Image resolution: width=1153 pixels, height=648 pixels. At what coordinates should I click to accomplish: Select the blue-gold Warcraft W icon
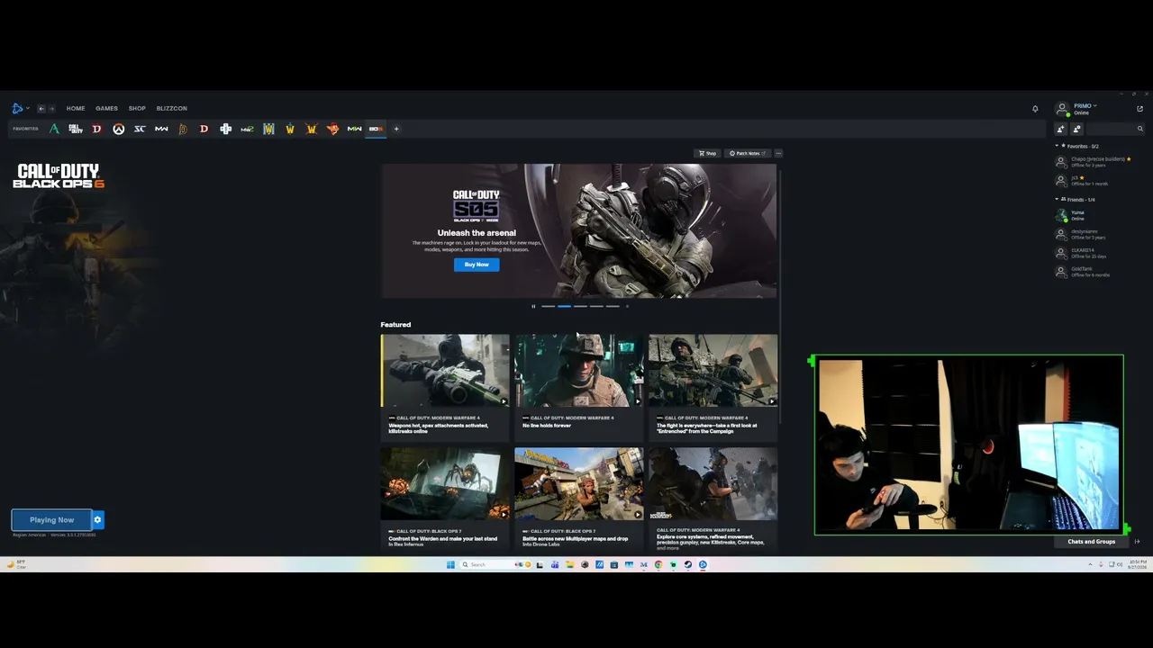pyautogui.click(x=268, y=129)
